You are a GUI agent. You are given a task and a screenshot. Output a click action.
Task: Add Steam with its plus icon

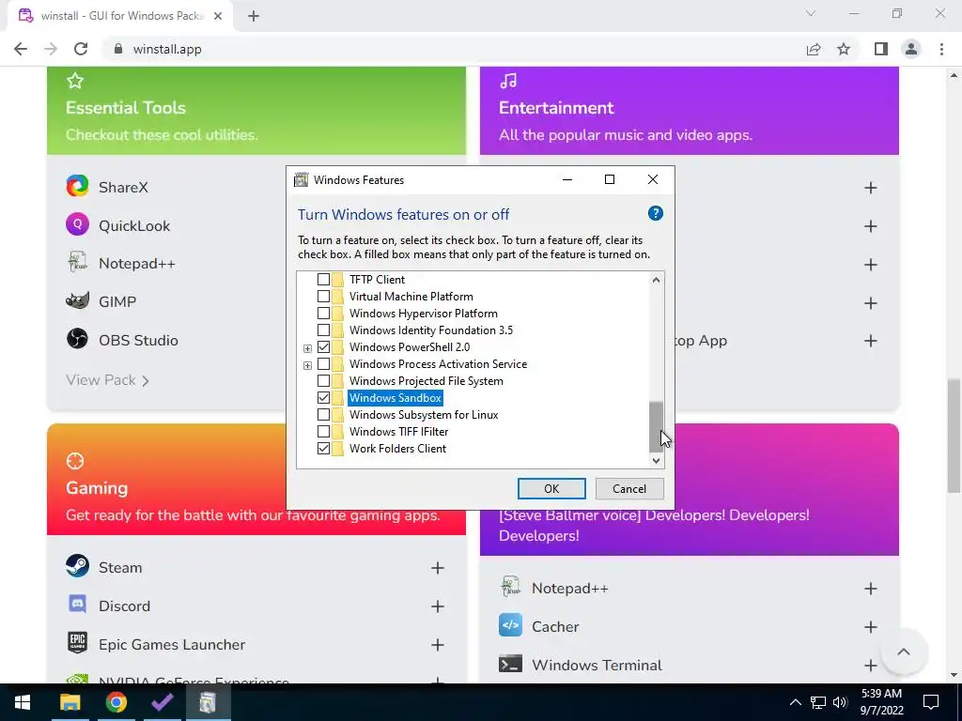pos(438,568)
